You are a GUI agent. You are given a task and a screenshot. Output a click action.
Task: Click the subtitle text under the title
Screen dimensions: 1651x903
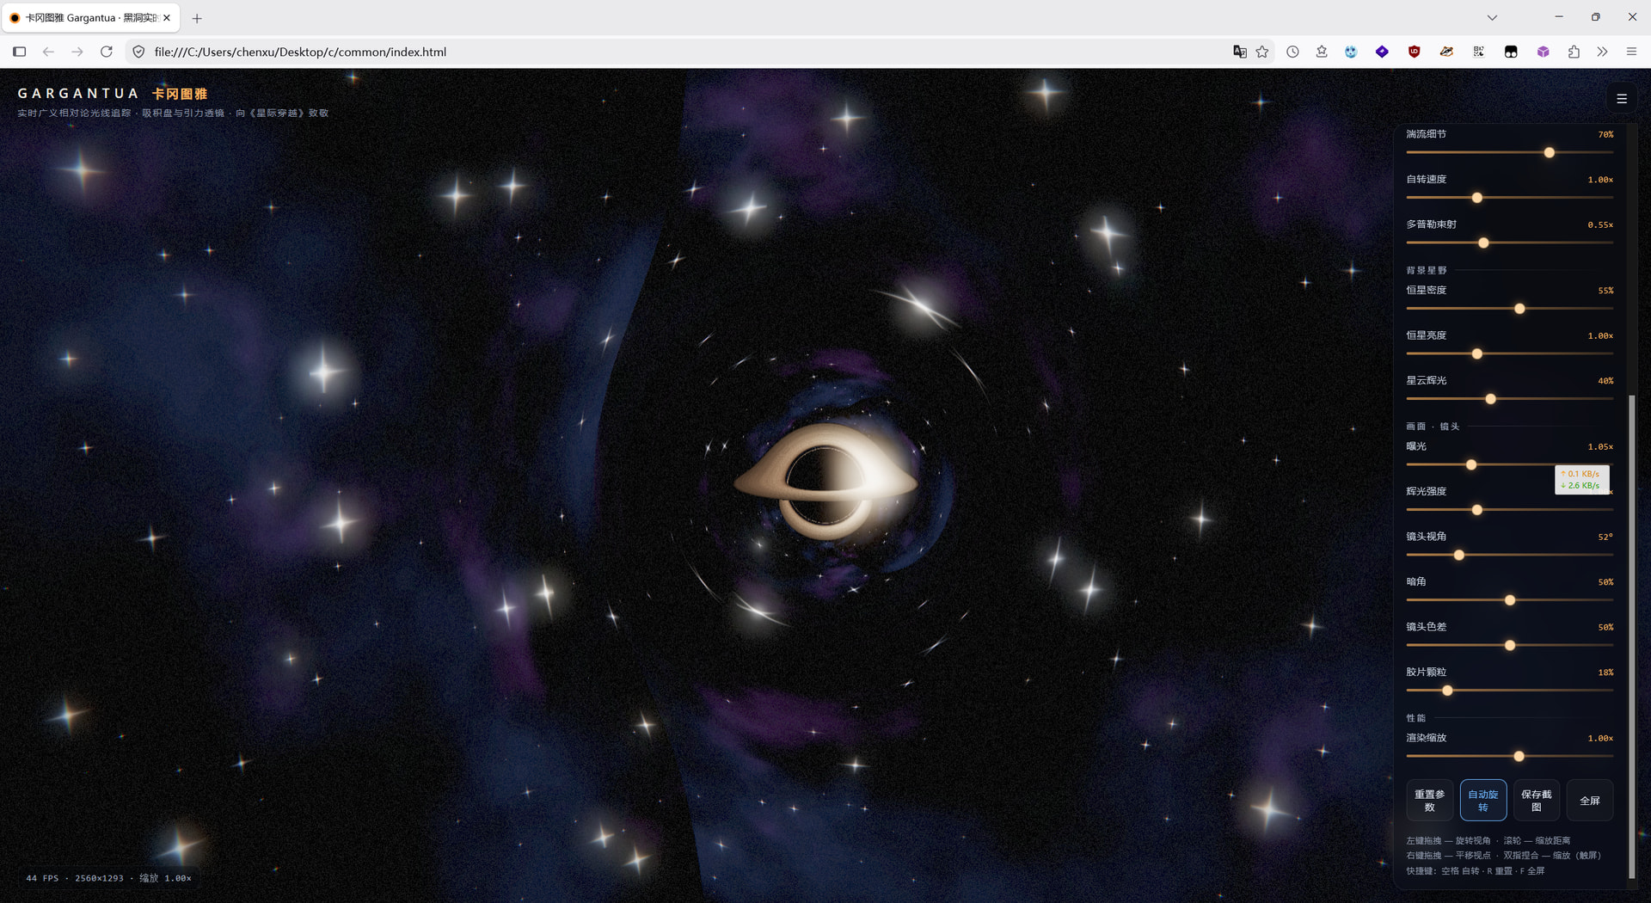(x=173, y=113)
